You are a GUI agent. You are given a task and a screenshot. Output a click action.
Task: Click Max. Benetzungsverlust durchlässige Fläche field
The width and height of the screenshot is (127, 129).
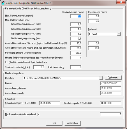coord(94,16)
